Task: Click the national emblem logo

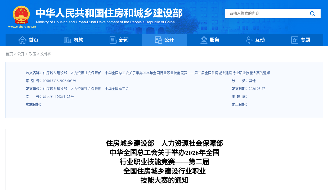Action: point(21,15)
